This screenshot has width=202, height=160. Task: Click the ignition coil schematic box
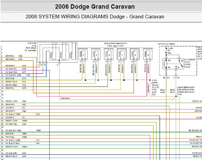tap(57, 53)
